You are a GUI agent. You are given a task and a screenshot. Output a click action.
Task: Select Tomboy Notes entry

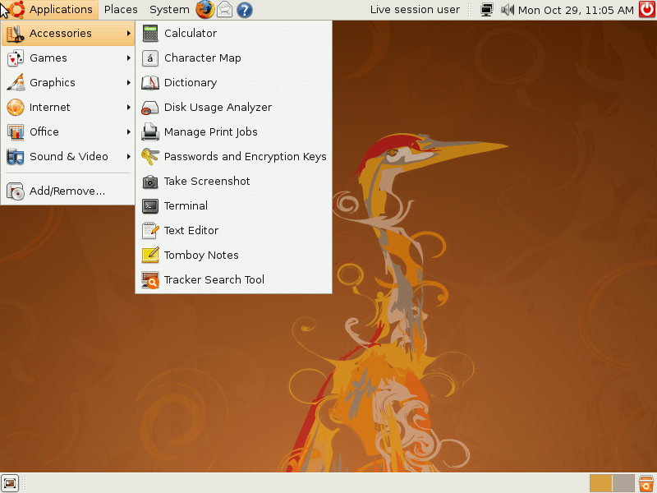click(234, 255)
